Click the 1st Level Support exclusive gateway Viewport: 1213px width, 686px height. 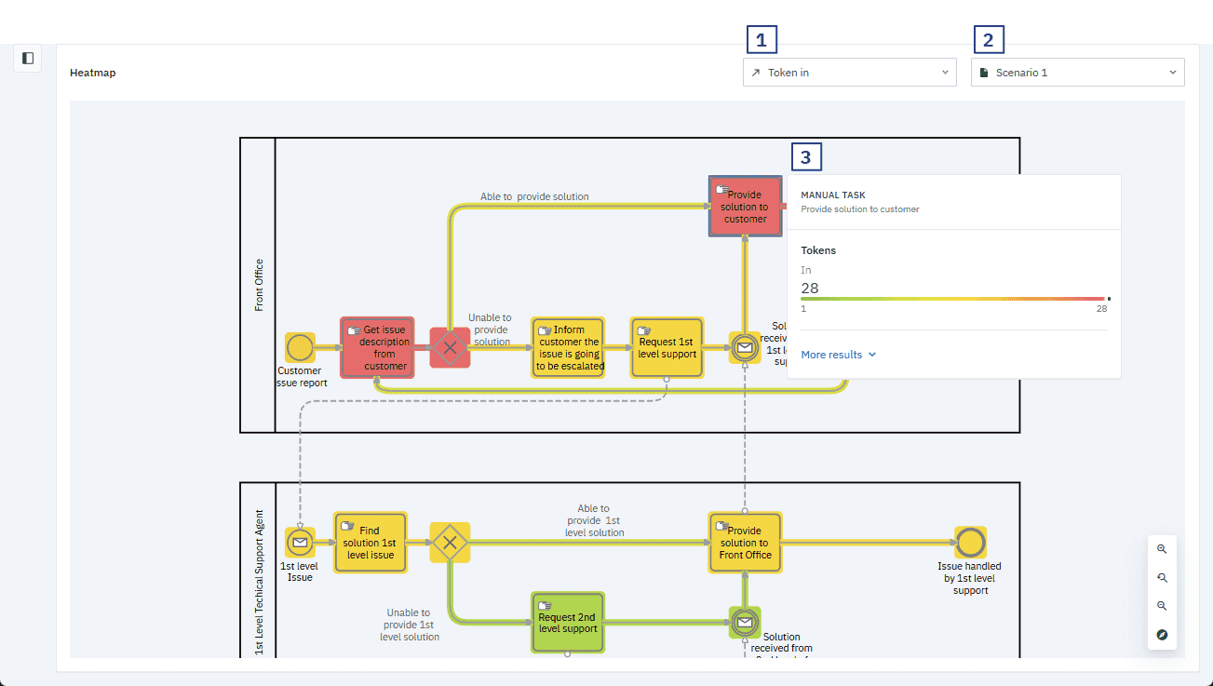click(x=450, y=542)
